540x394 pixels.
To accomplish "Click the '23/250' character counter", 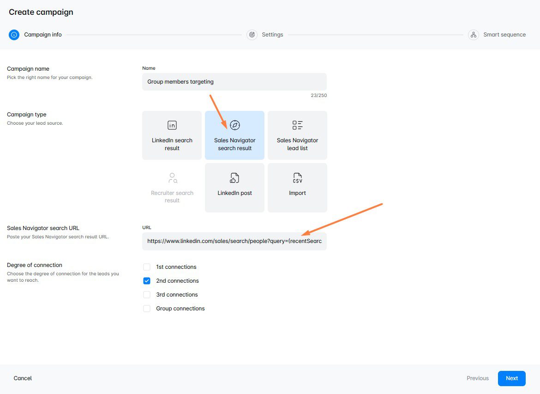I will point(318,95).
